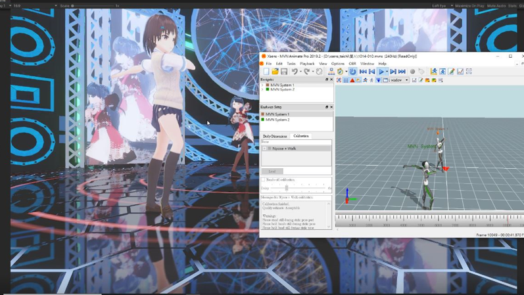The width and height of the screenshot is (524, 295).
Task: Toggle Maximize On Play in Unity
Action: point(469,6)
